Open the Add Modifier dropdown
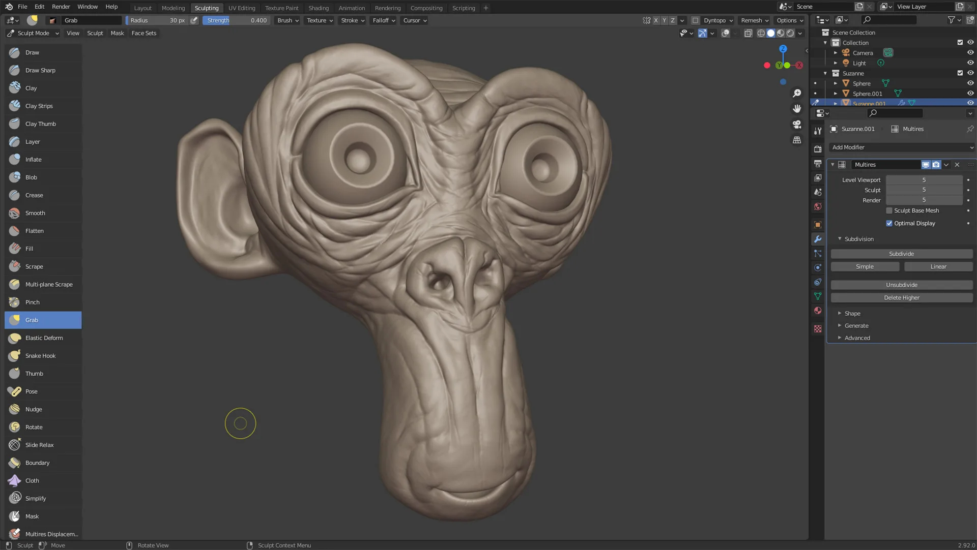 tap(902, 147)
